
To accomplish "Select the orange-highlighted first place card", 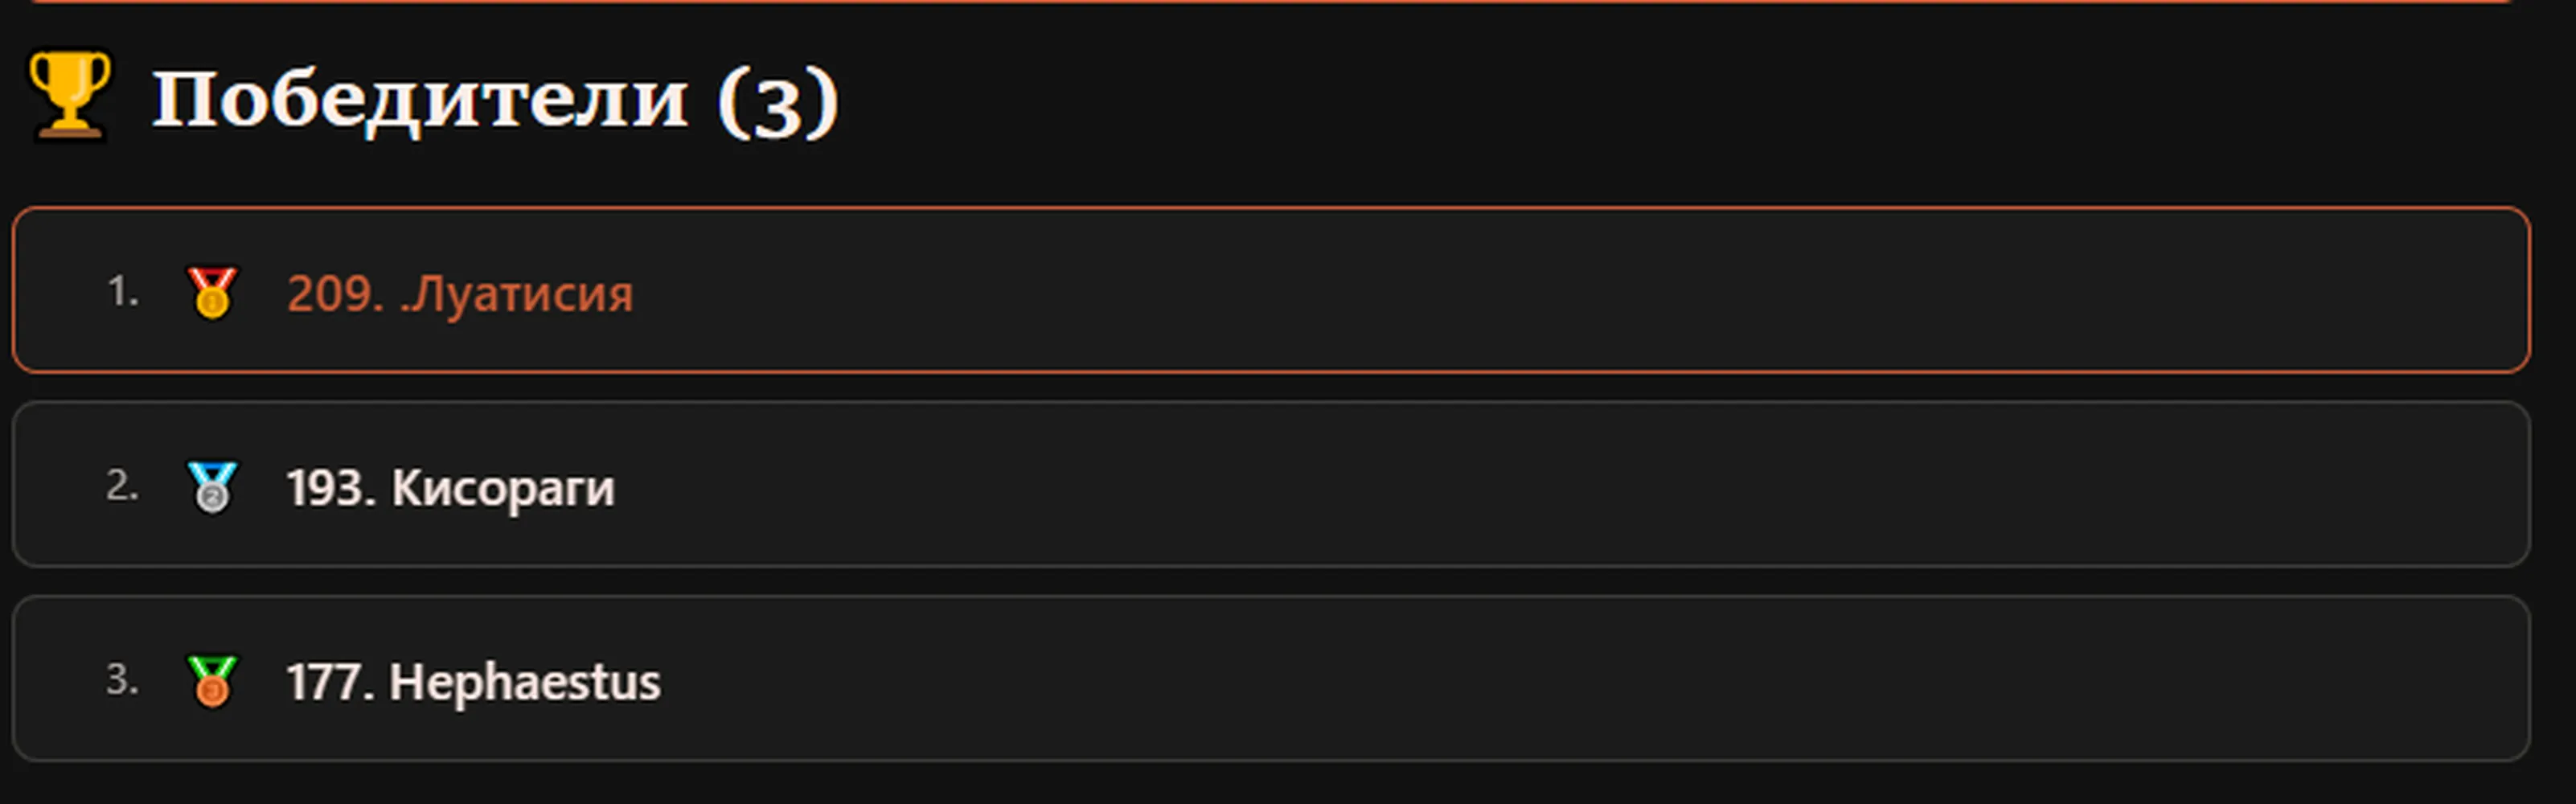I will pyautogui.click(x=1271, y=290).
